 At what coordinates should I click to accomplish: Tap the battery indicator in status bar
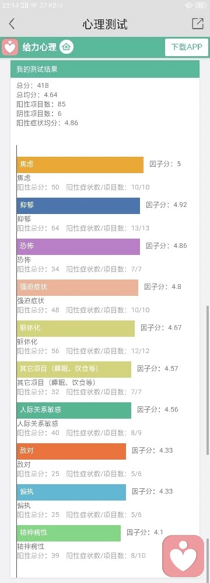pos(200,5)
